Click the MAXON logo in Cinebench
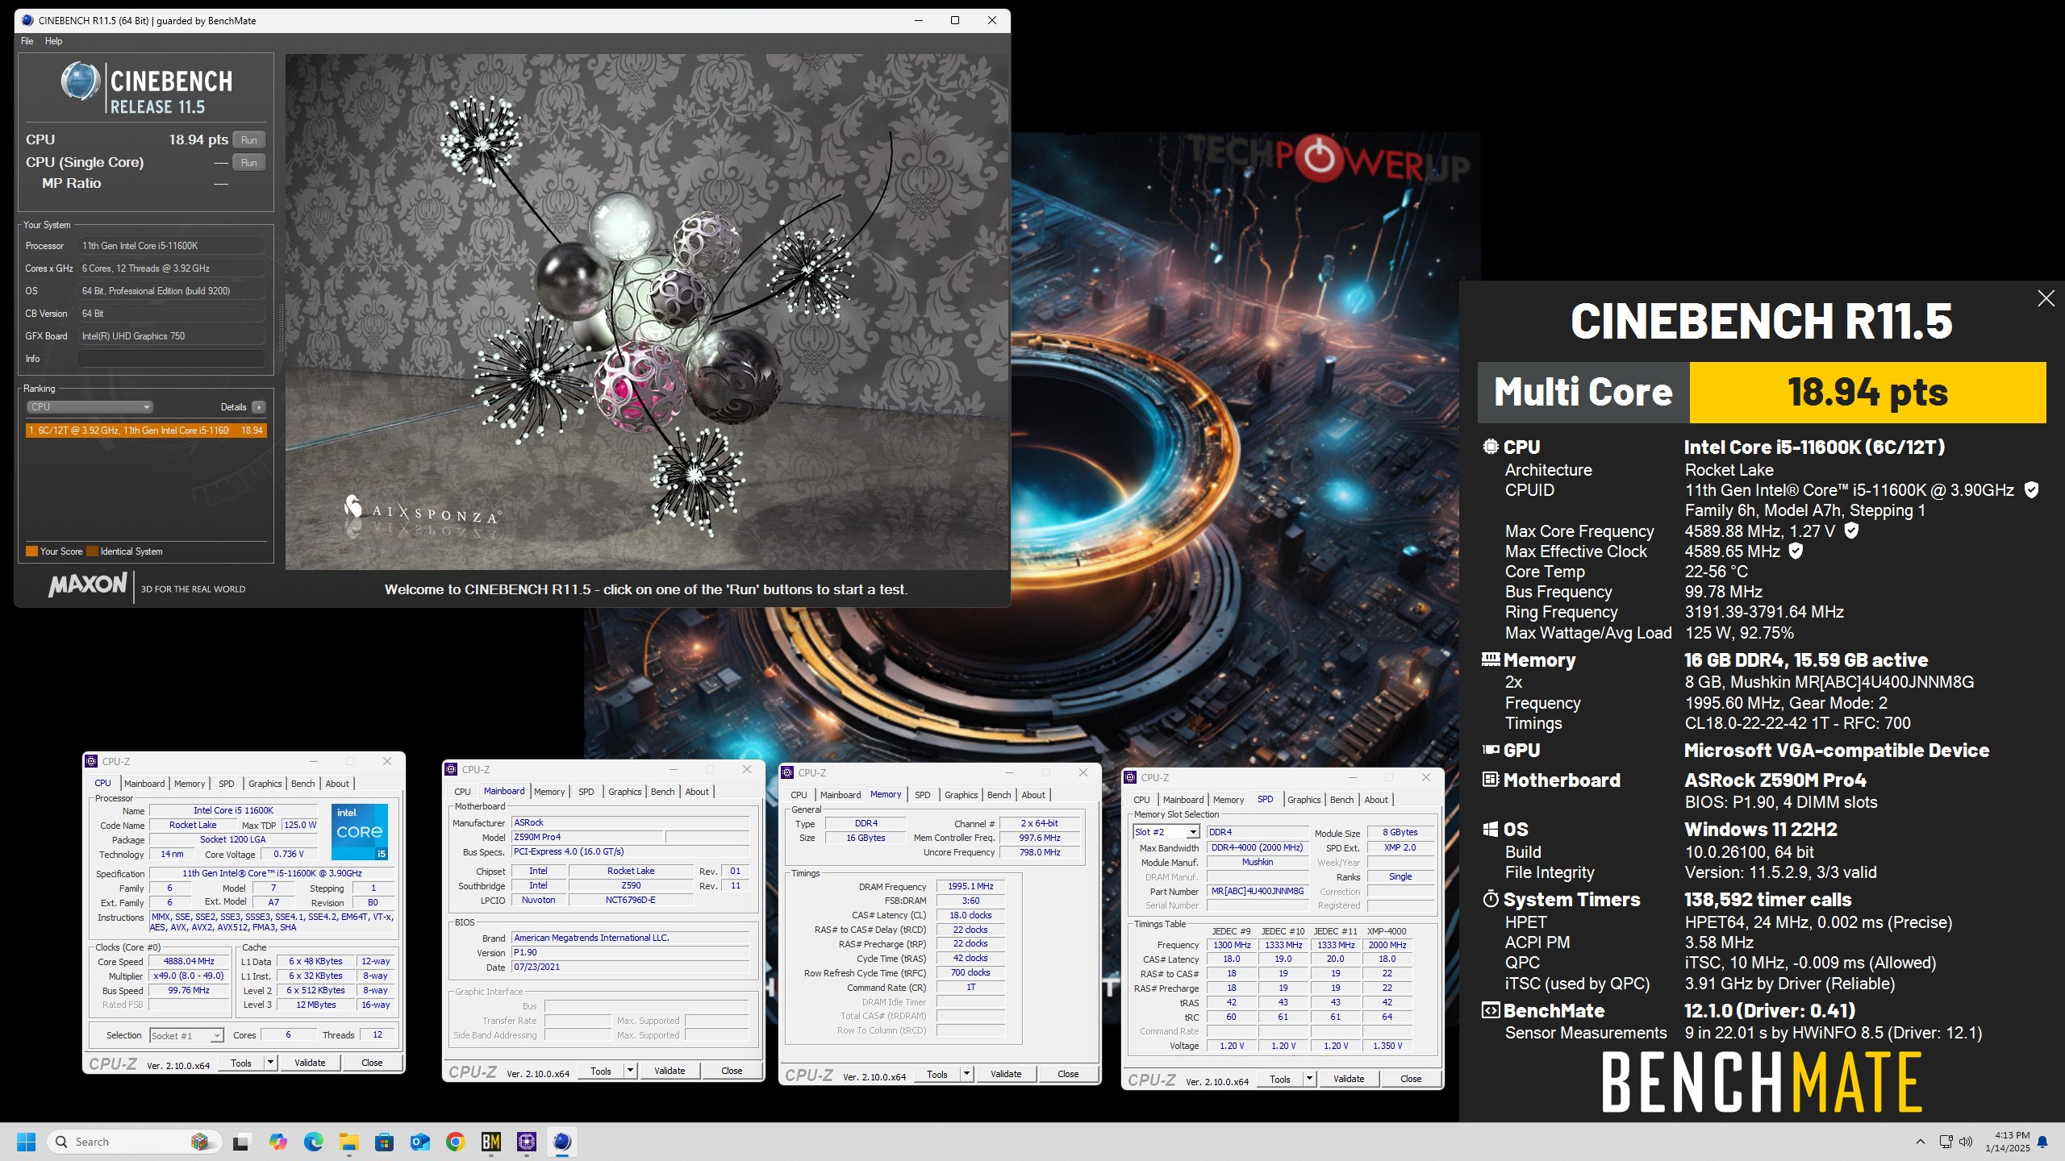This screenshot has height=1161, width=2065. (x=88, y=585)
